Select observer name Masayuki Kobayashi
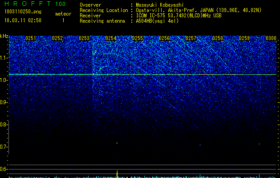This screenshot has width=280, height=178. click(x=160, y=5)
